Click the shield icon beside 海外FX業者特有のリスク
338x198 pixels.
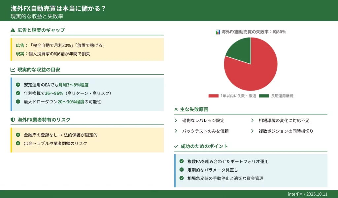[x=13, y=120]
